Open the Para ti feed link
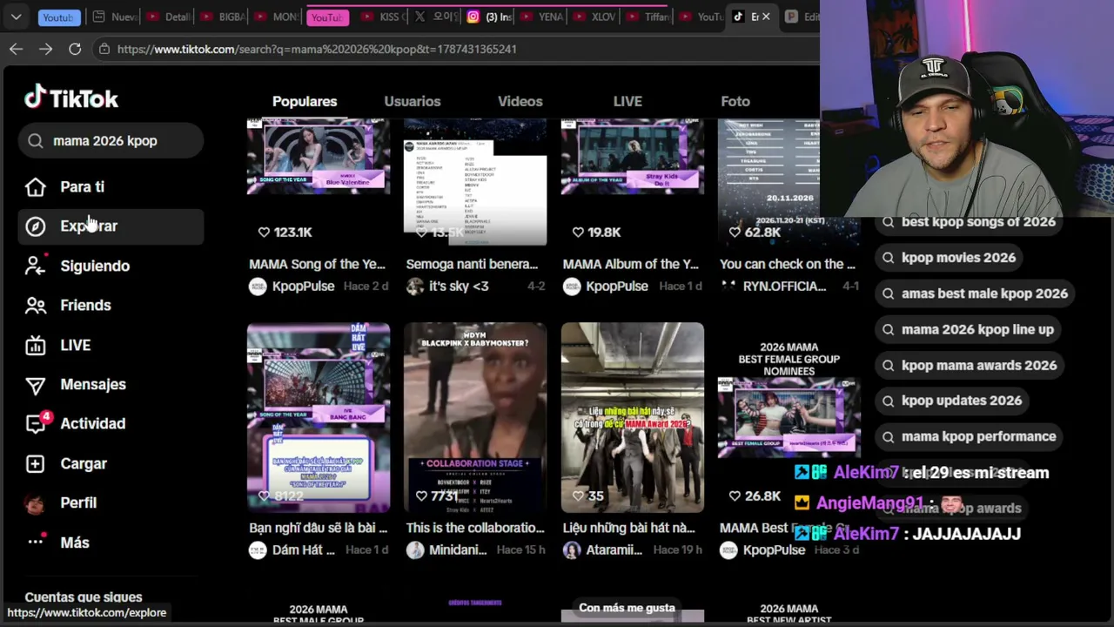 [82, 187]
